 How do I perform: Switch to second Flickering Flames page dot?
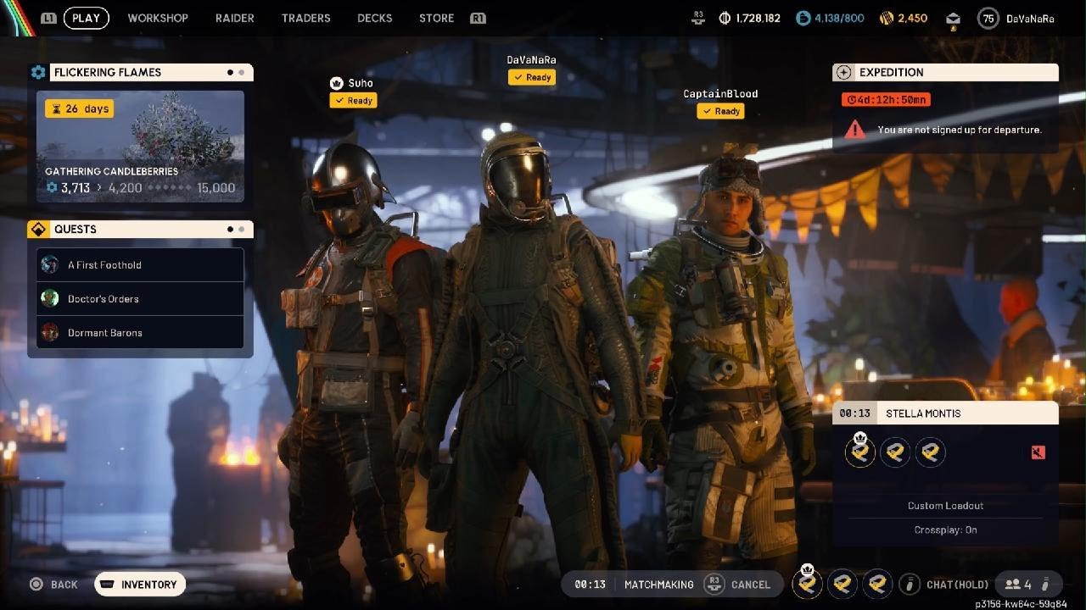pyautogui.click(x=241, y=73)
